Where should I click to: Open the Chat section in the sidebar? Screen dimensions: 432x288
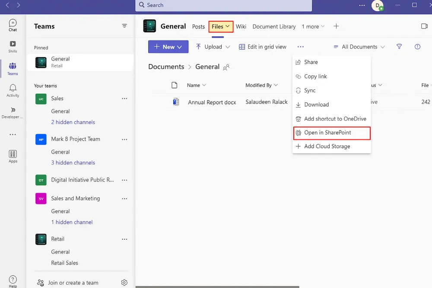point(13,25)
